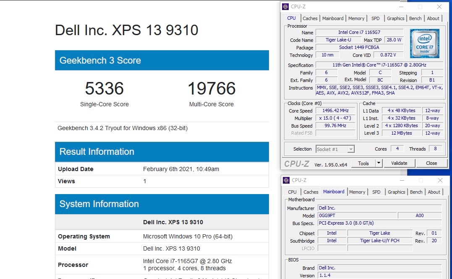Viewport: 452px width, 279px height.
Task: Open Bench tab in the Processor CPU-Z window
Action: pyautogui.click(x=415, y=18)
